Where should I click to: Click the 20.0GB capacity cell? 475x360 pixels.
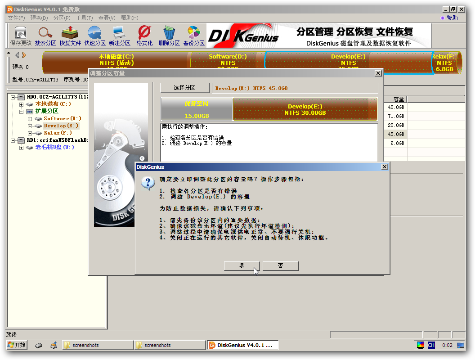click(396, 125)
